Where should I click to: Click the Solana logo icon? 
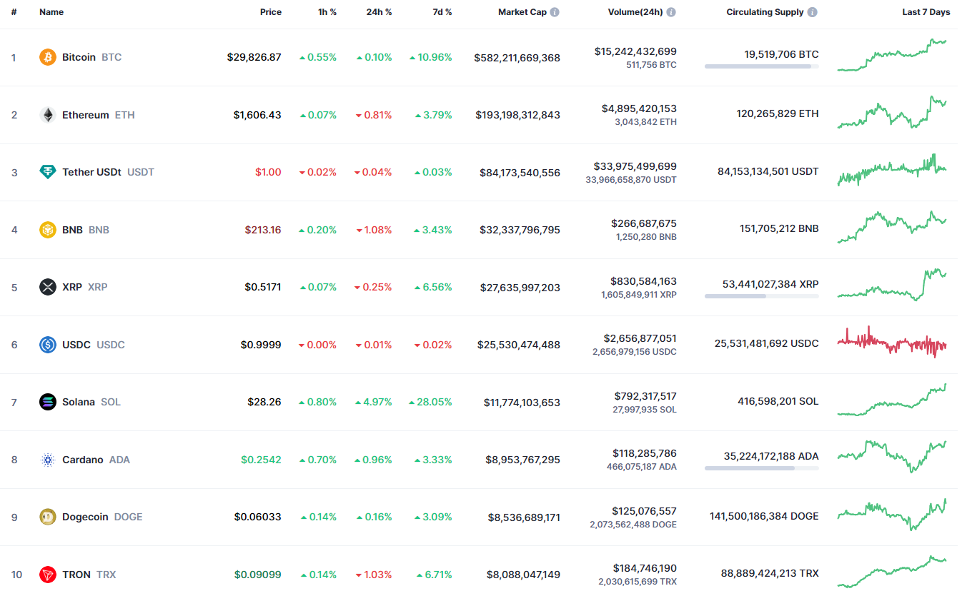coord(48,402)
